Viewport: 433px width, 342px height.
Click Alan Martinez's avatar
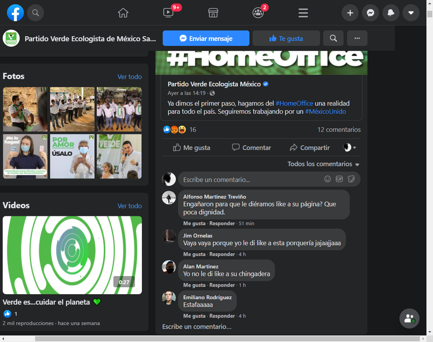(x=169, y=267)
